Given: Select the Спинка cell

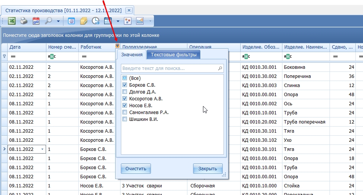Looking at the screenshot, I should [x=306, y=86].
